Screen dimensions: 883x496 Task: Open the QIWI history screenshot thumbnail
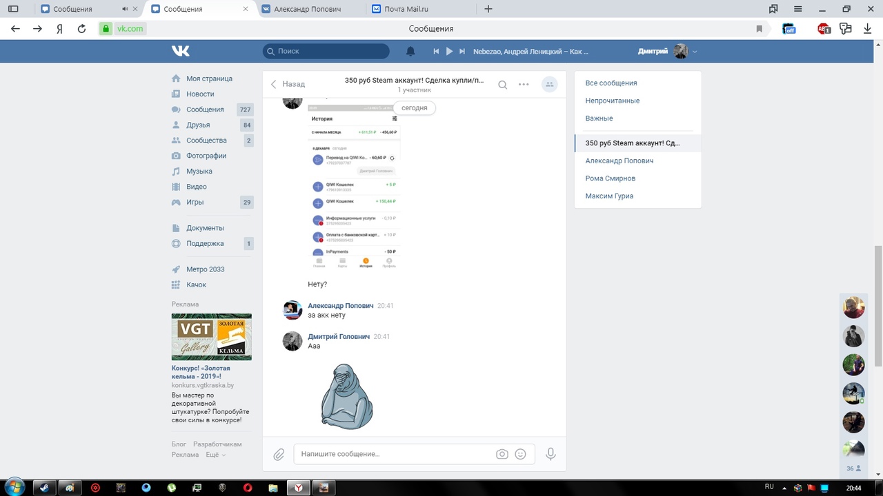point(354,186)
